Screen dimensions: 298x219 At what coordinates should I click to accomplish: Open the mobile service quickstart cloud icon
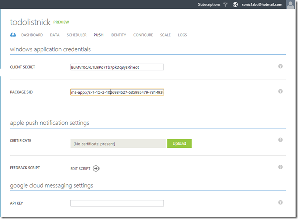point(13,35)
